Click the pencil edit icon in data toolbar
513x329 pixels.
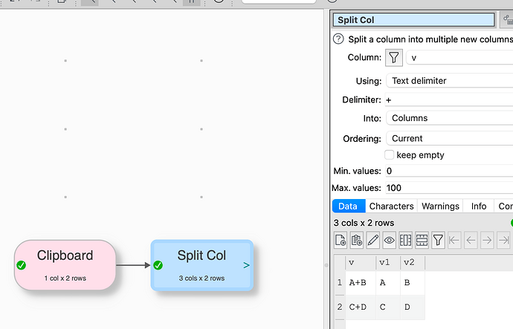pos(373,240)
